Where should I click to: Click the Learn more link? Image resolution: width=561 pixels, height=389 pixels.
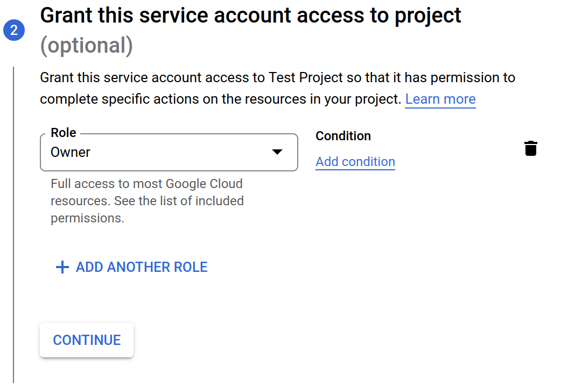[440, 99]
